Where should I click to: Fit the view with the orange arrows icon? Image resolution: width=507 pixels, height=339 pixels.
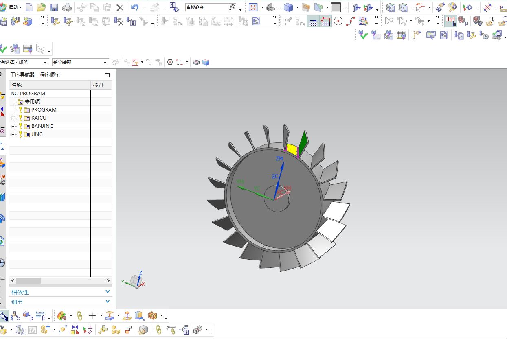click(253, 7)
